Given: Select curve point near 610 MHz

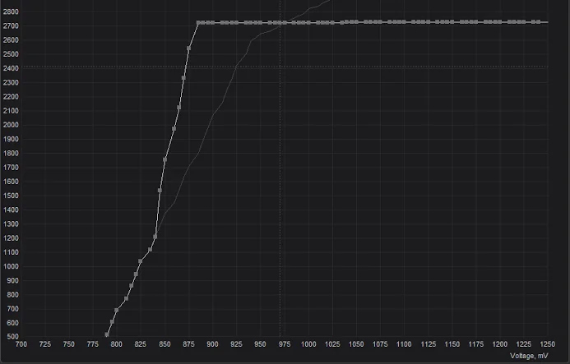Looking at the screenshot, I should click(x=112, y=322).
